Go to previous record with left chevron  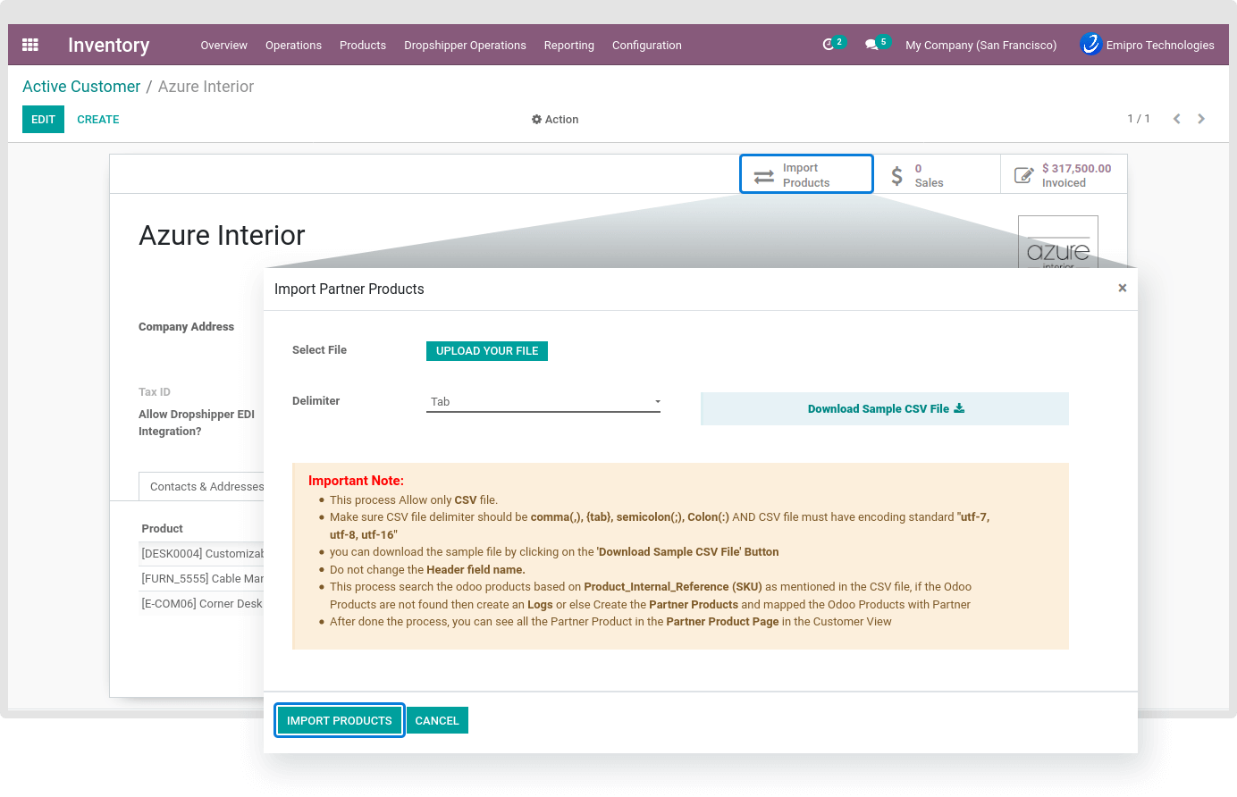1177,119
